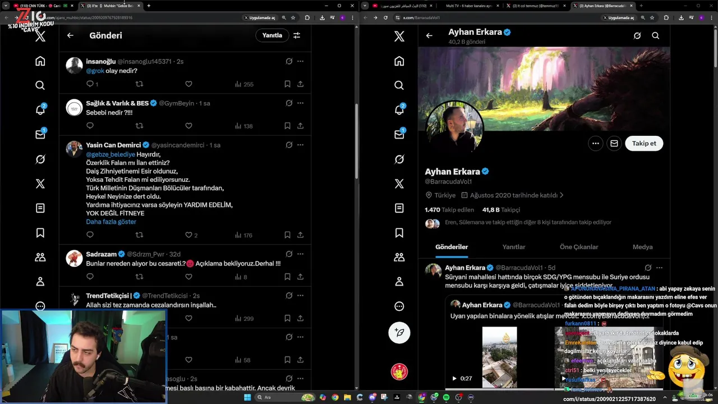
Task: Switch to Medya profile tab
Action: click(x=642, y=247)
